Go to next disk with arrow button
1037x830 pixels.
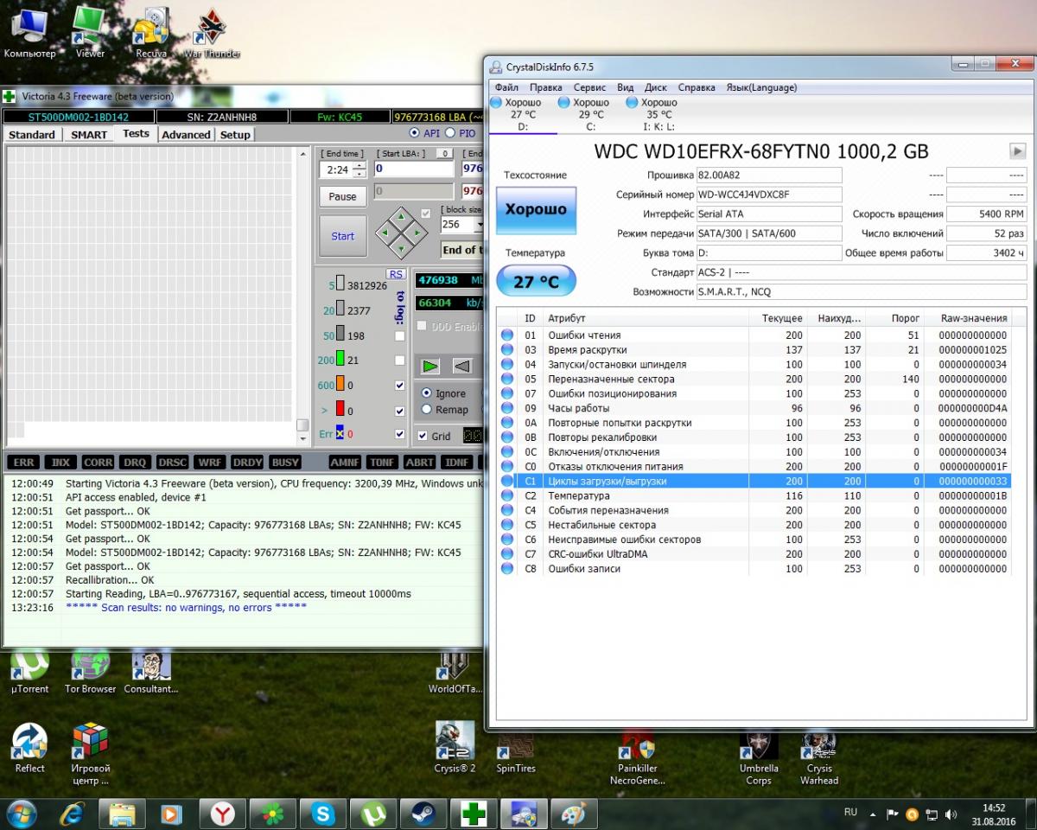(x=1017, y=151)
